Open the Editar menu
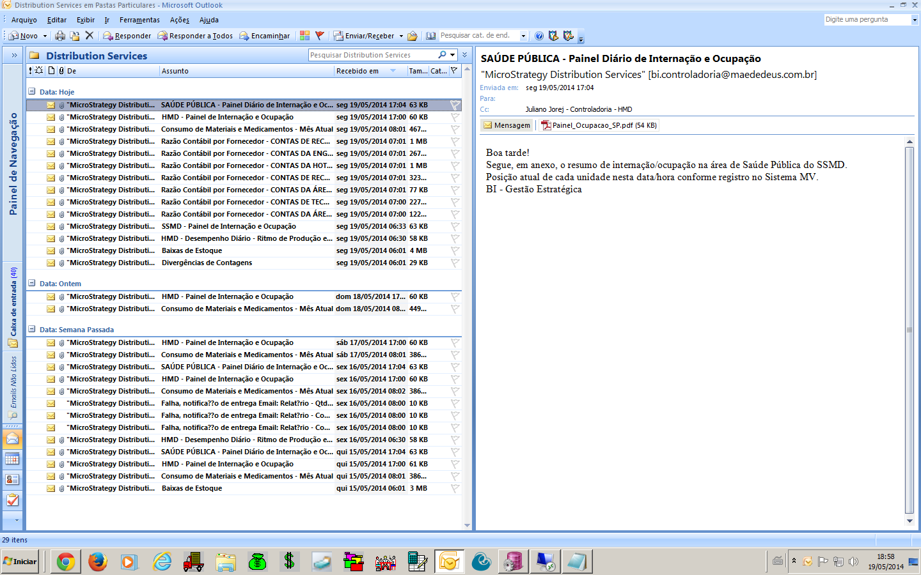Screen dimensions: 921x575 pyautogui.click(x=57, y=20)
